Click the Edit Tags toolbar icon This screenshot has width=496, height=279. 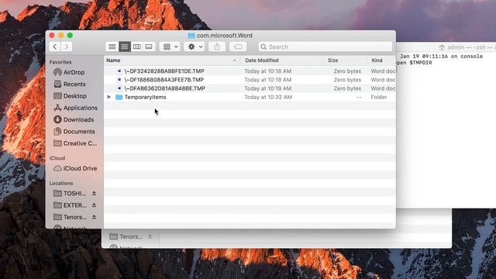(x=238, y=46)
